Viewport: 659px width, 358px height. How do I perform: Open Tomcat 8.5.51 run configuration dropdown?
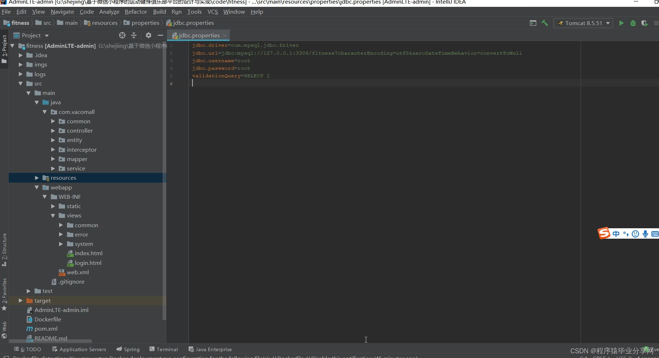click(x=583, y=23)
